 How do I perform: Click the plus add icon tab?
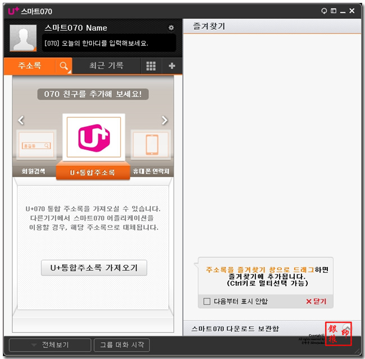coord(172,66)
